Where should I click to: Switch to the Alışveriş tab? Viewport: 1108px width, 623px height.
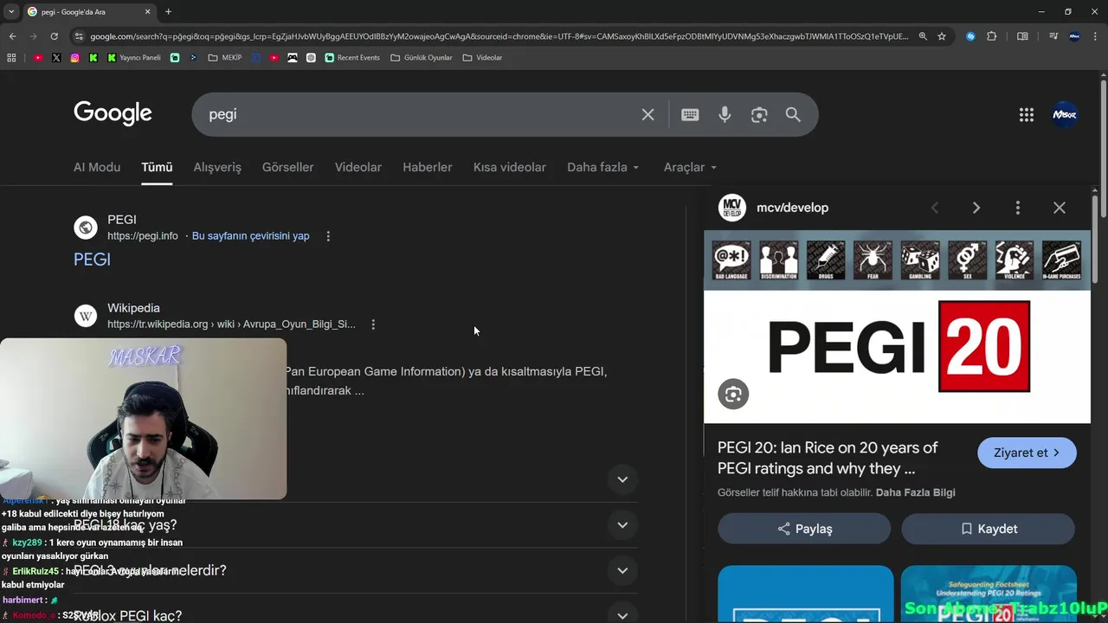click(x=217, y=167)
